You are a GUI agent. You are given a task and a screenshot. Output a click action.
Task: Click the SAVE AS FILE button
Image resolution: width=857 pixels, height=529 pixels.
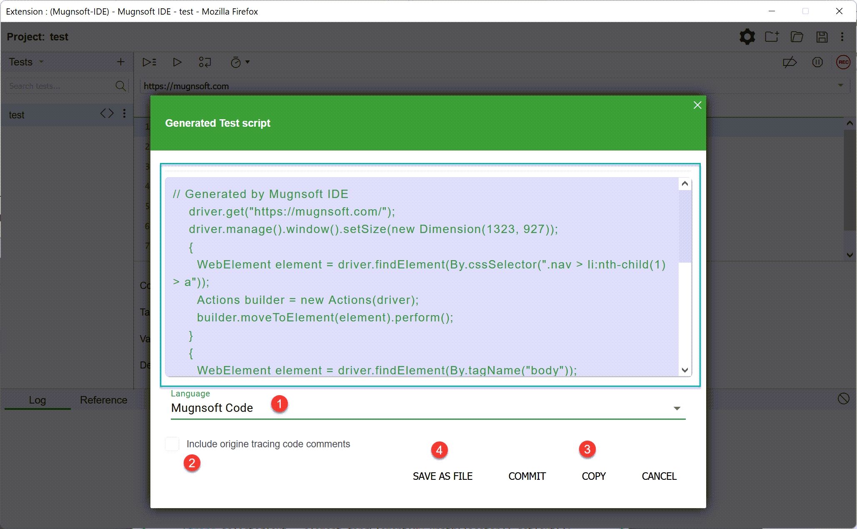(442, 476)
